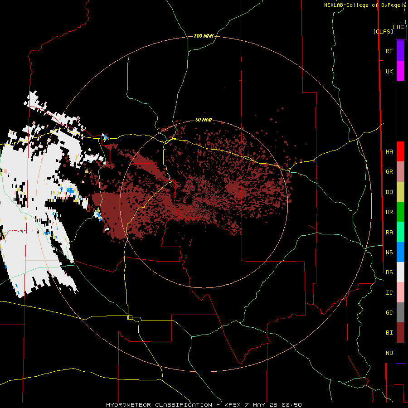Screen dimensions: 408x408
Task: Click the RF legend label
Action: click(389, 51)
